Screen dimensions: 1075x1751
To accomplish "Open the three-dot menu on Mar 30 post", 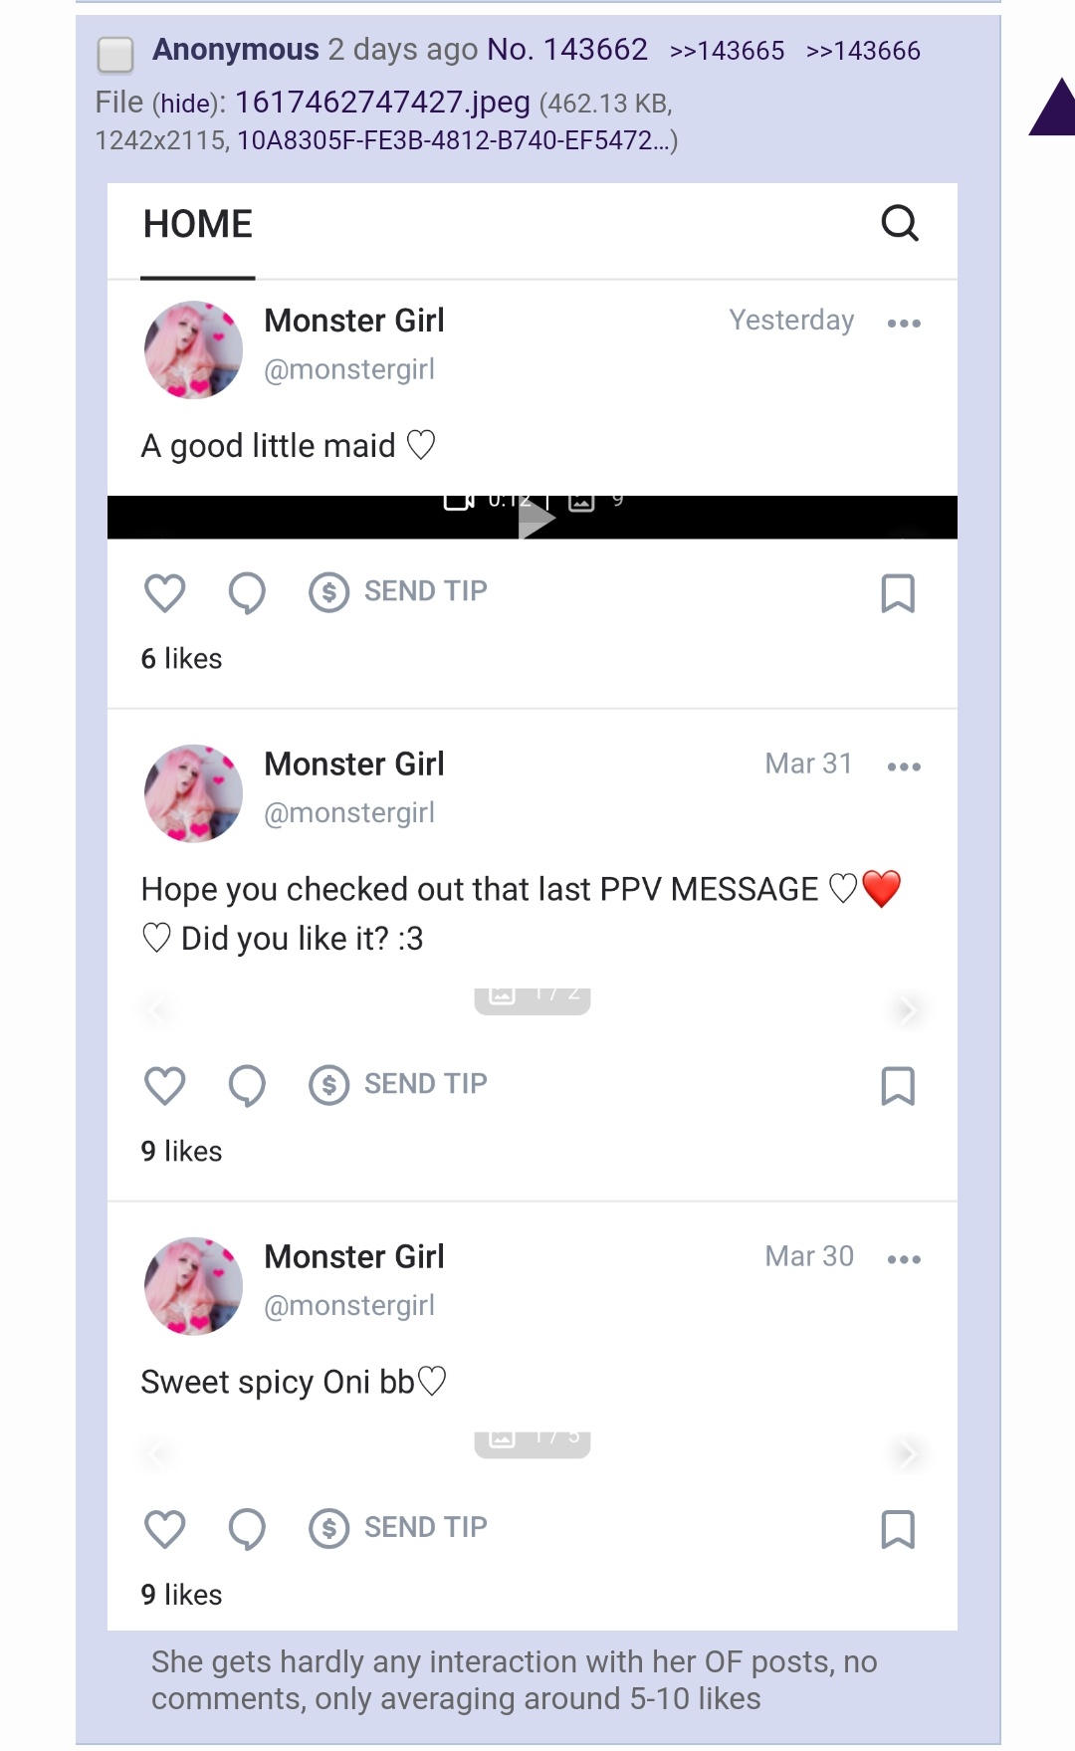I will [x=904, y=1259].
